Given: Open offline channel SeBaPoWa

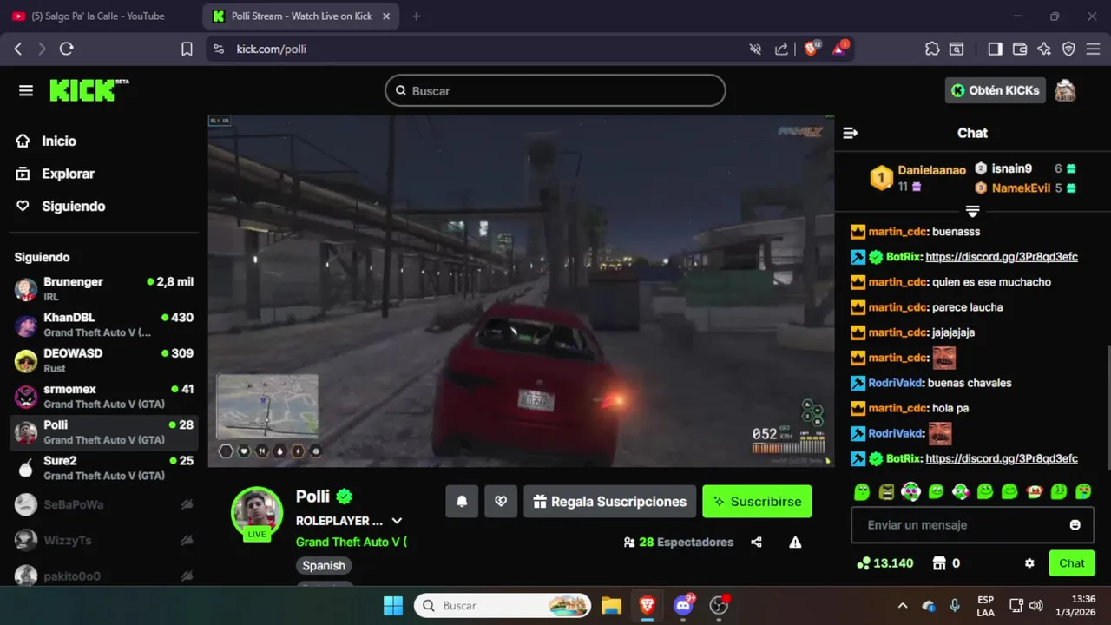Looking at the screenshot, I should [104, 504].
